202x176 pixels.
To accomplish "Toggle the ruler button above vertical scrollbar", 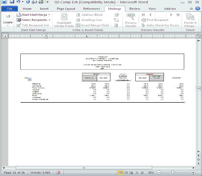I will point(198,36).
